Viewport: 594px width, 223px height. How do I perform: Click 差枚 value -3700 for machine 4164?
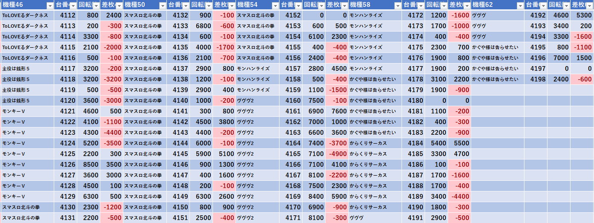[337, 143]
